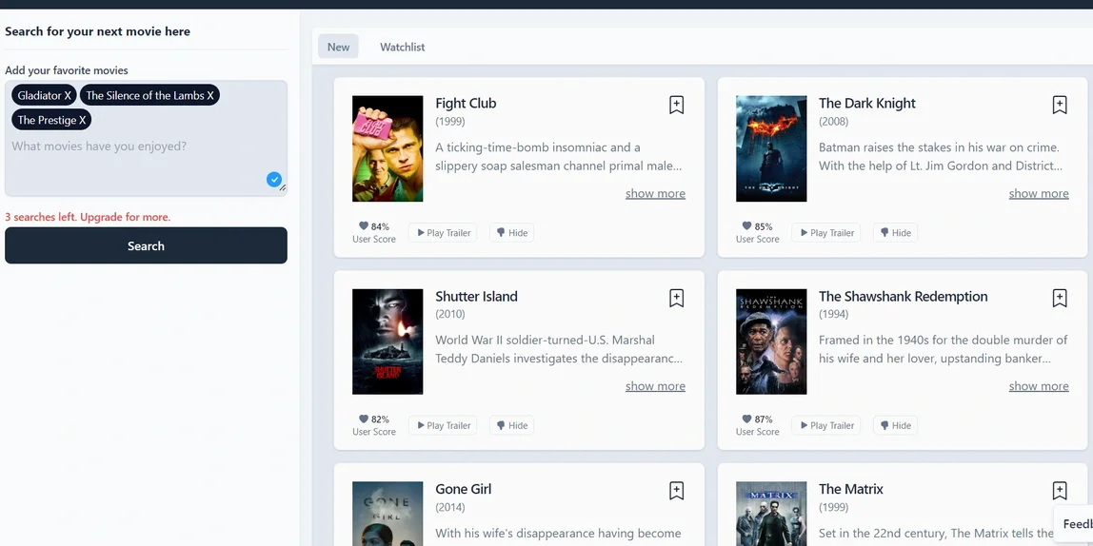Open The Shawshank Redemption poster thumbnail
This screenshot has width=1093, height=546.
(771, 341)
